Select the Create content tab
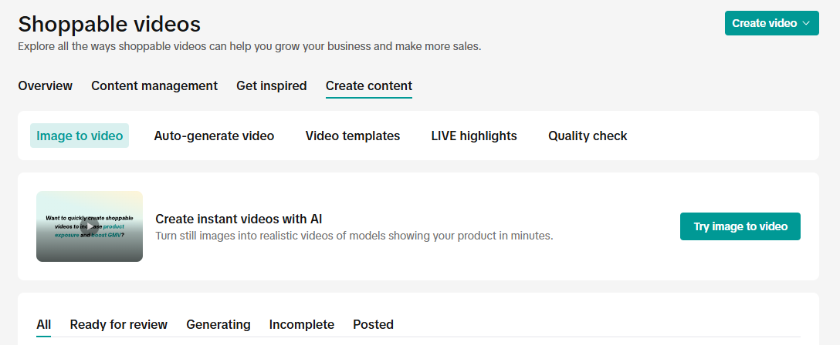 tap(369, 86)
